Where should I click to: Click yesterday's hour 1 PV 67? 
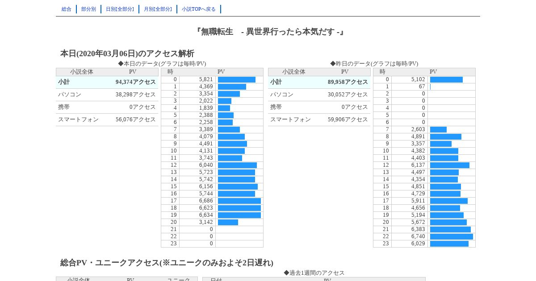(x=422, y=87)
